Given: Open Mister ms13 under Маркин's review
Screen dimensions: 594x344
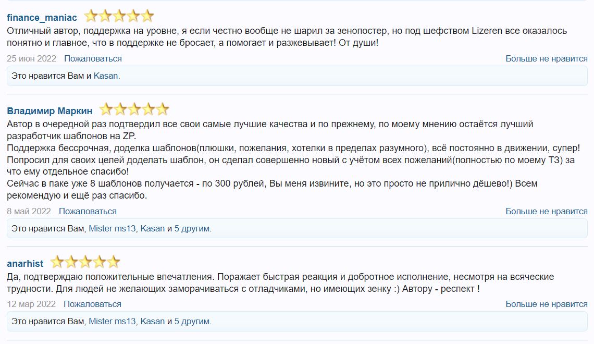Looking at the screenshot, I should 113,229.
